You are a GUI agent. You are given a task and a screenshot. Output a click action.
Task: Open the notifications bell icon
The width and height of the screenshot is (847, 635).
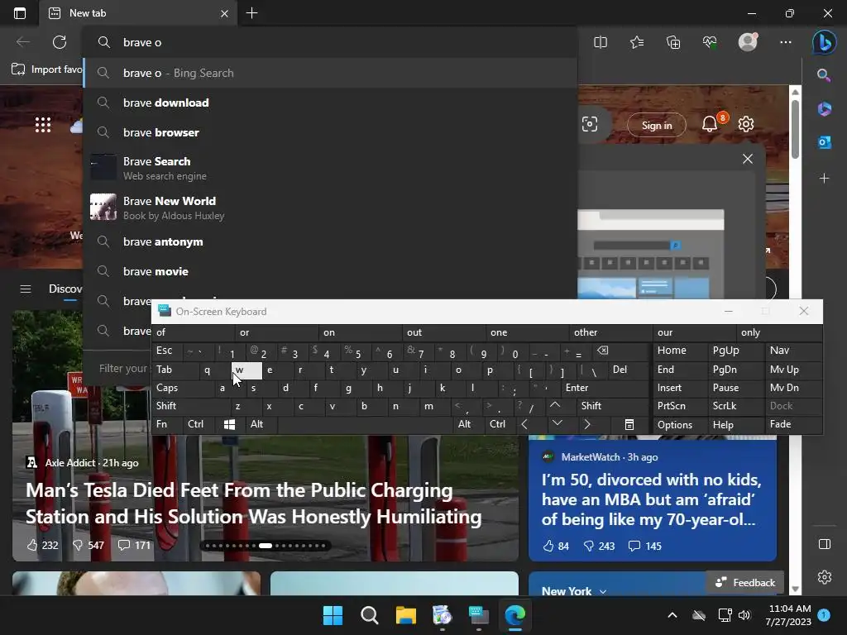710,124
